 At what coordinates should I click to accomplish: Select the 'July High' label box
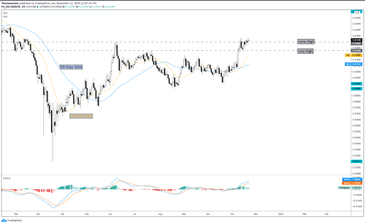(305, 51)
